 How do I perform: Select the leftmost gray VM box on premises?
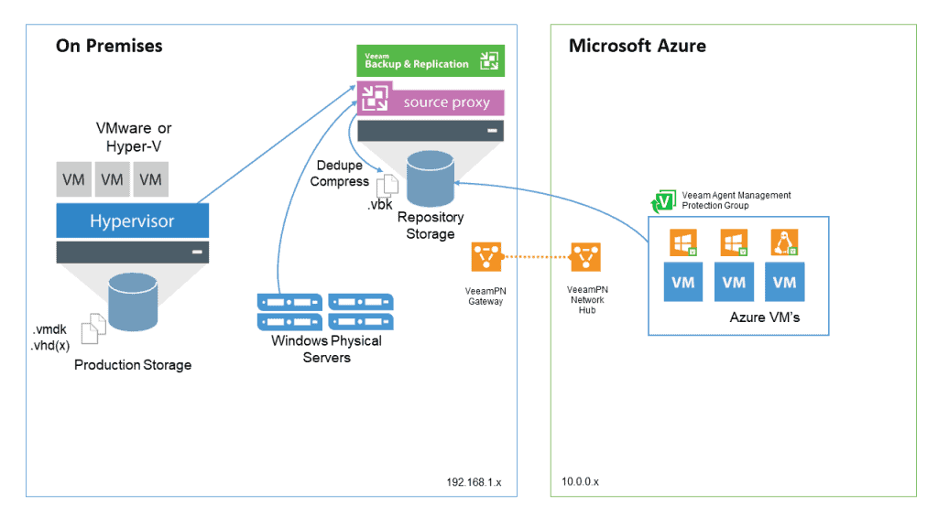pos(73,179)
